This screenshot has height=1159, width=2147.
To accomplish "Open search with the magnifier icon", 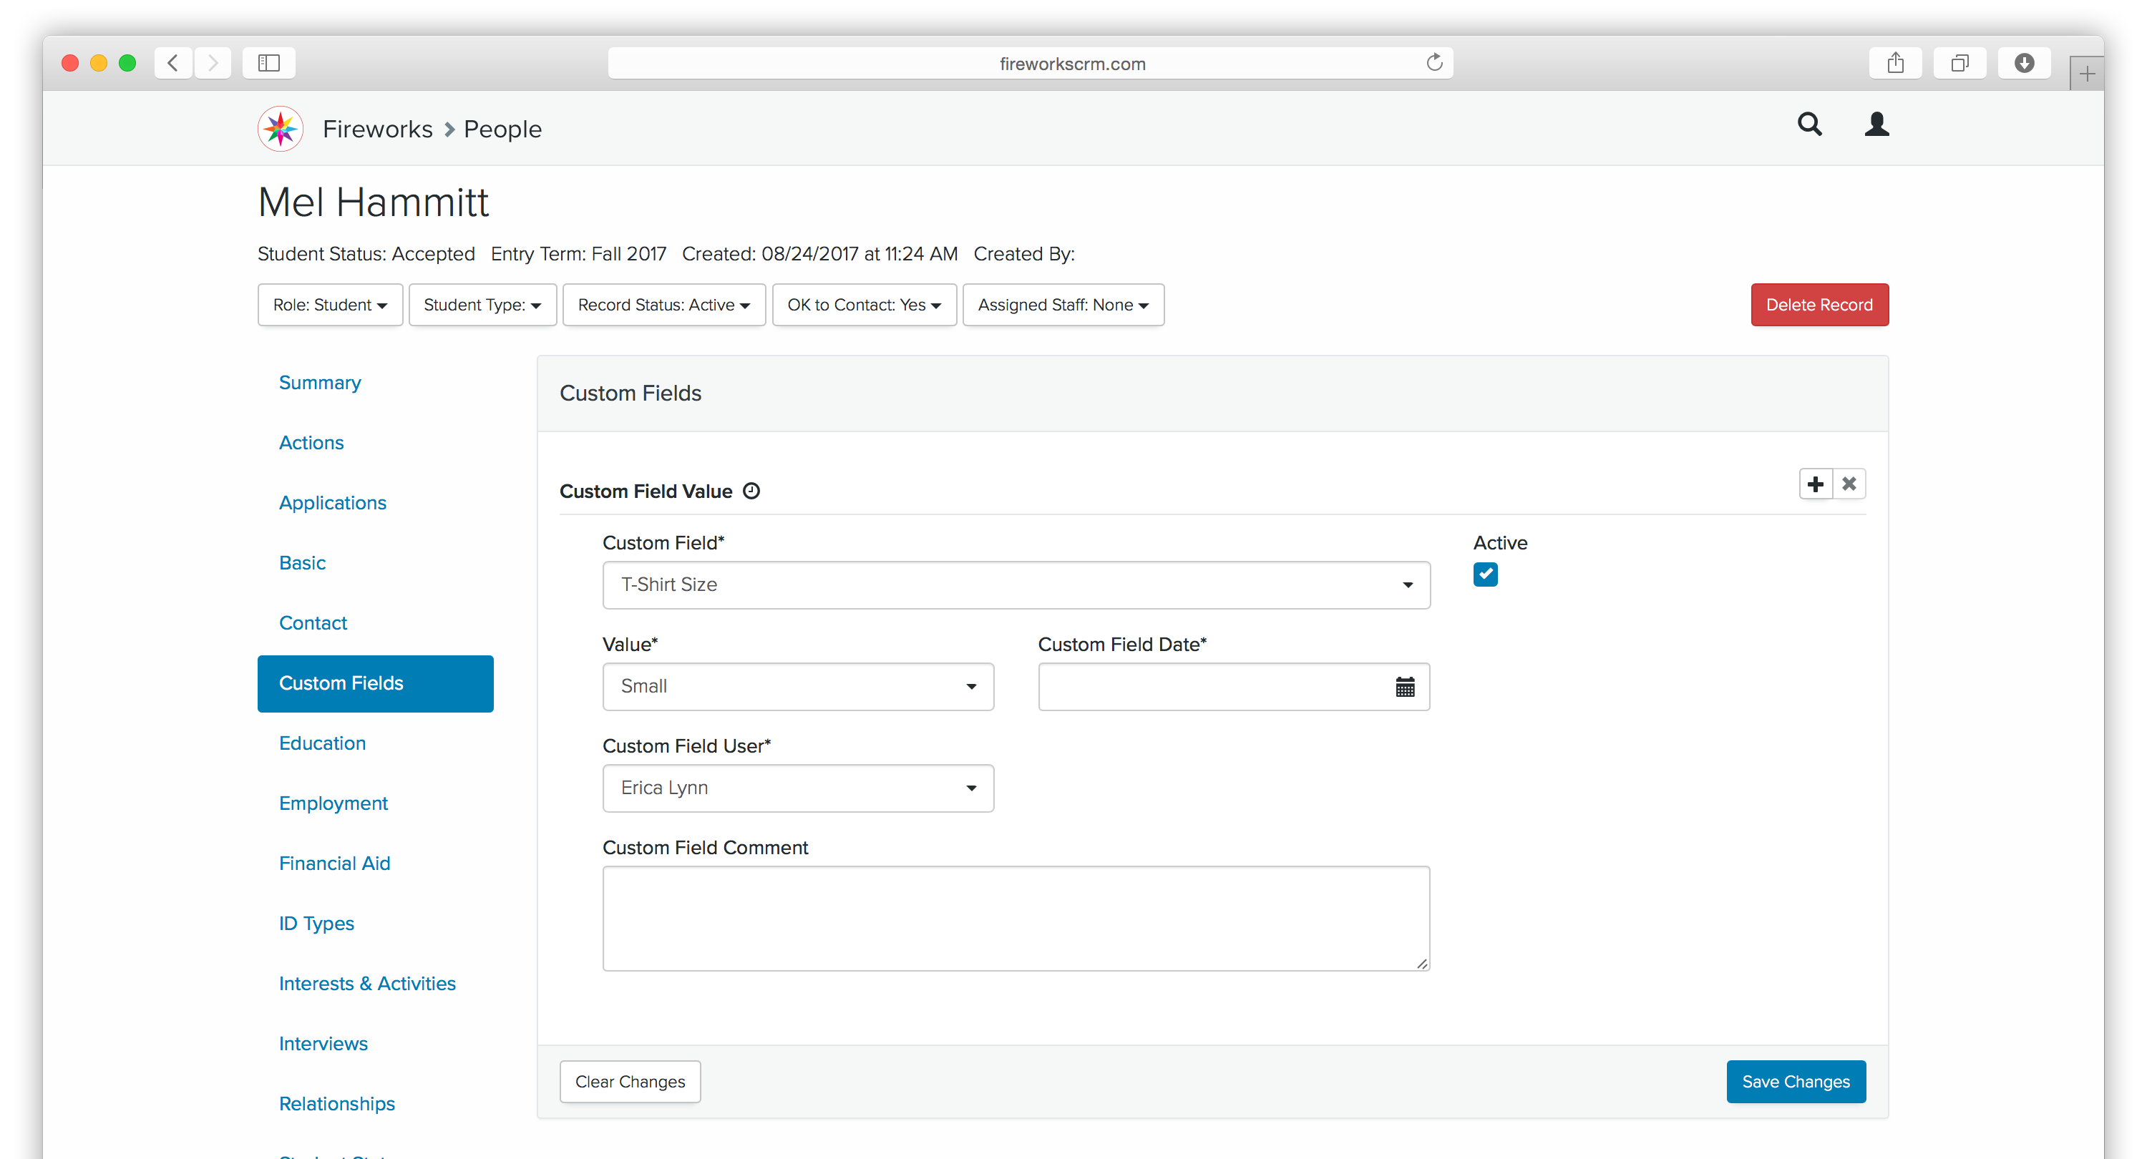I will point(1808,125).
